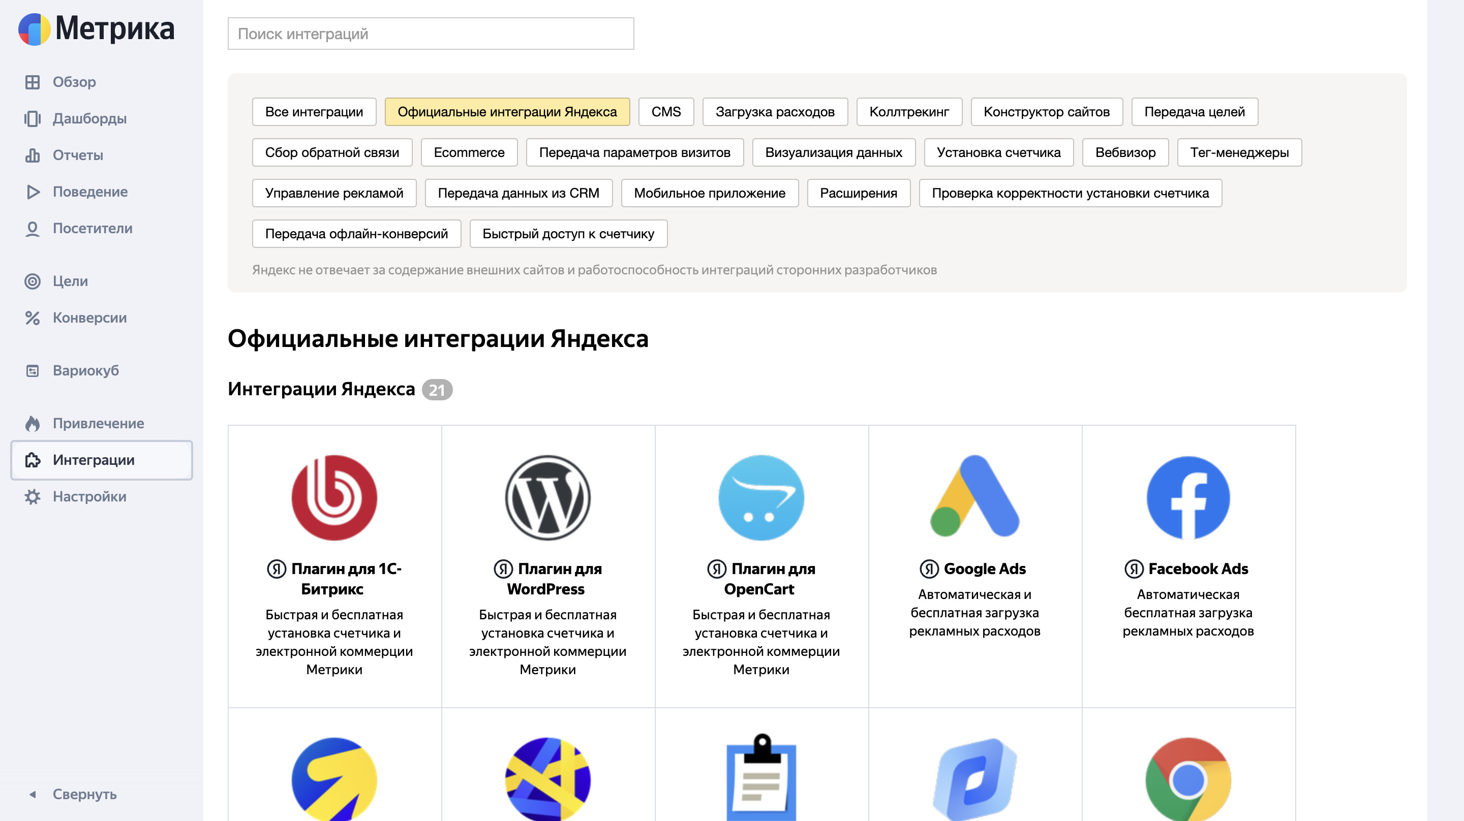1464x821 pixels.
Task: Click the Отчеты bar chart icon
Action: tap(33, 155)
